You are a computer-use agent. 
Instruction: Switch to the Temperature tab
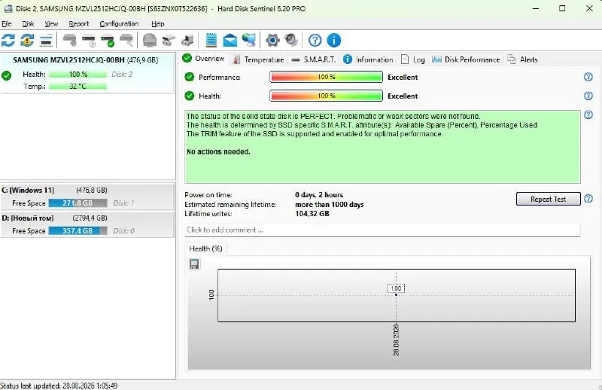[258, 59]
